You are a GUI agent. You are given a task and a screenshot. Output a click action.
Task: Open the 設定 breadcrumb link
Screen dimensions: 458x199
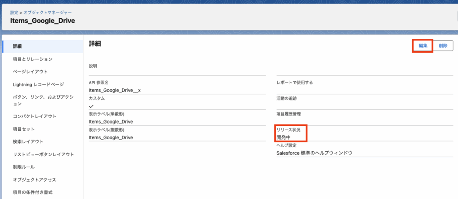(14, 12)
